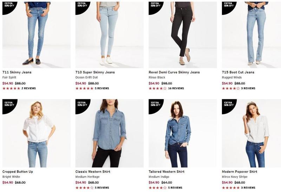Click the 710 Super Skinny Jeans title

95,72
